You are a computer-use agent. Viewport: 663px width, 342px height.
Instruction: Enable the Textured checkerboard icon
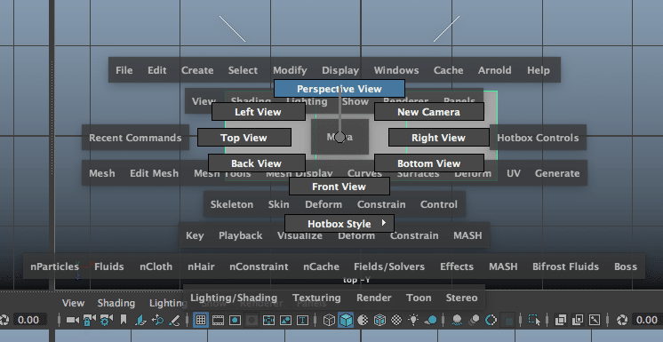point(396,320)
